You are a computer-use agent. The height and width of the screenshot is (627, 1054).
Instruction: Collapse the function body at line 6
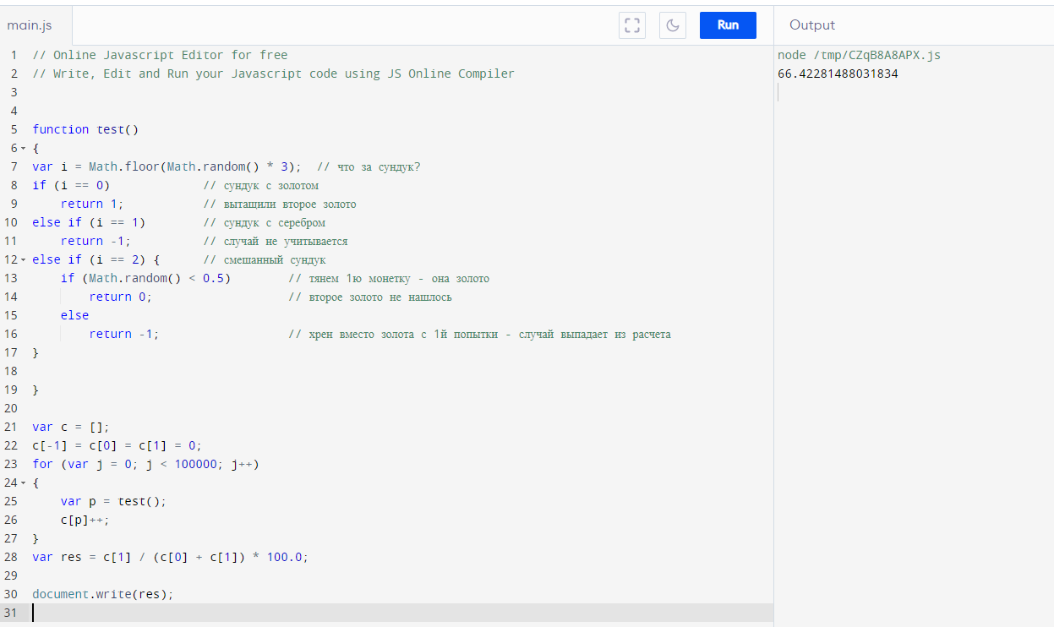click(24, 148)
